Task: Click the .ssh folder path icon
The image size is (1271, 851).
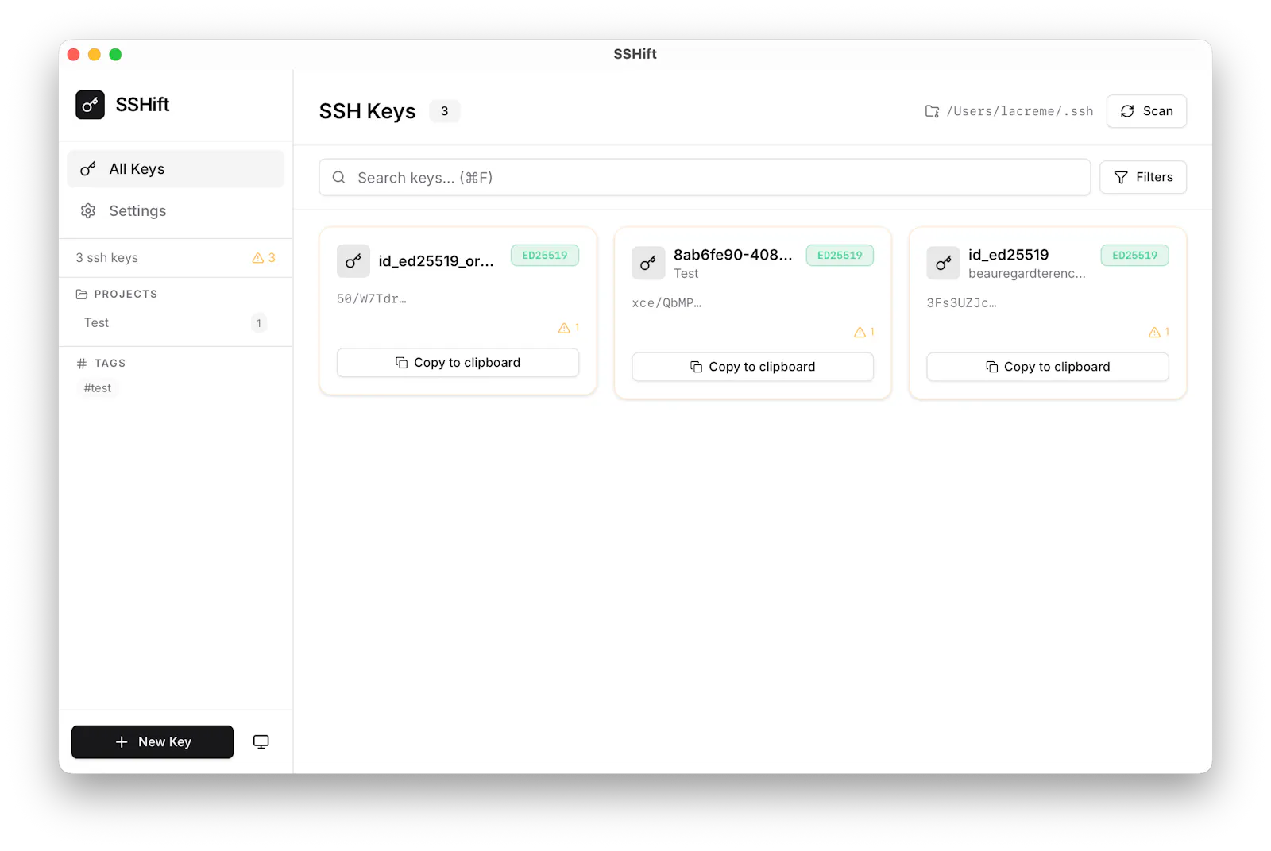Action: click(x=933, y=111)
